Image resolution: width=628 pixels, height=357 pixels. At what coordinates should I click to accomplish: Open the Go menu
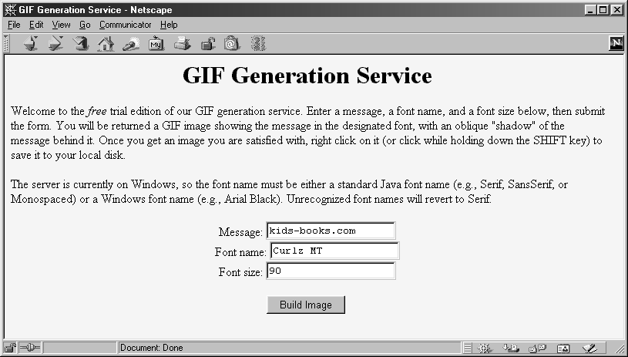click(x=85, y=25)
